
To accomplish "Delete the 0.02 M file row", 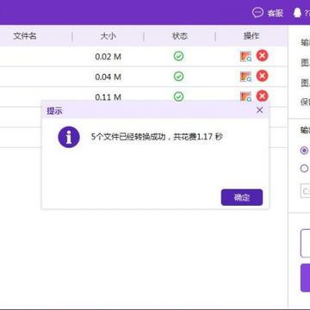I will [262, 56].
